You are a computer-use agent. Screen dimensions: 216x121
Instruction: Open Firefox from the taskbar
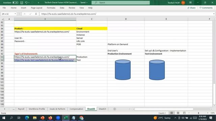coord(50,118)
